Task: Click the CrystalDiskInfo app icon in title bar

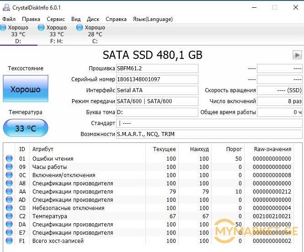Action: coord(6,7)
